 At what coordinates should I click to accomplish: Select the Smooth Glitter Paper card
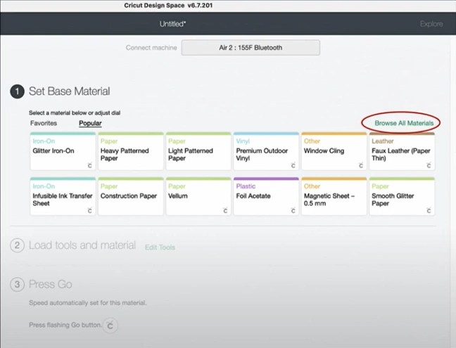(x=402, y=196)
